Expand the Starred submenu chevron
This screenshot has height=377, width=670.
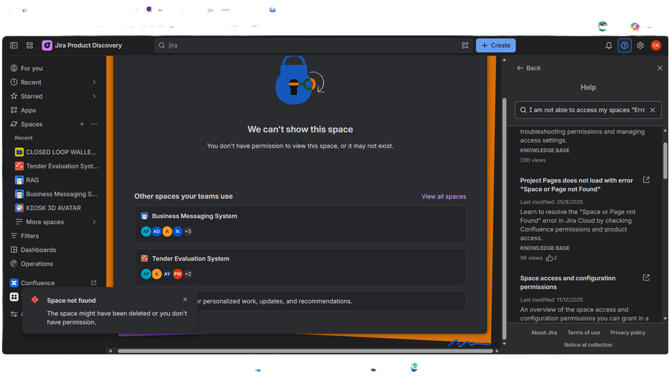pos(94,96)
